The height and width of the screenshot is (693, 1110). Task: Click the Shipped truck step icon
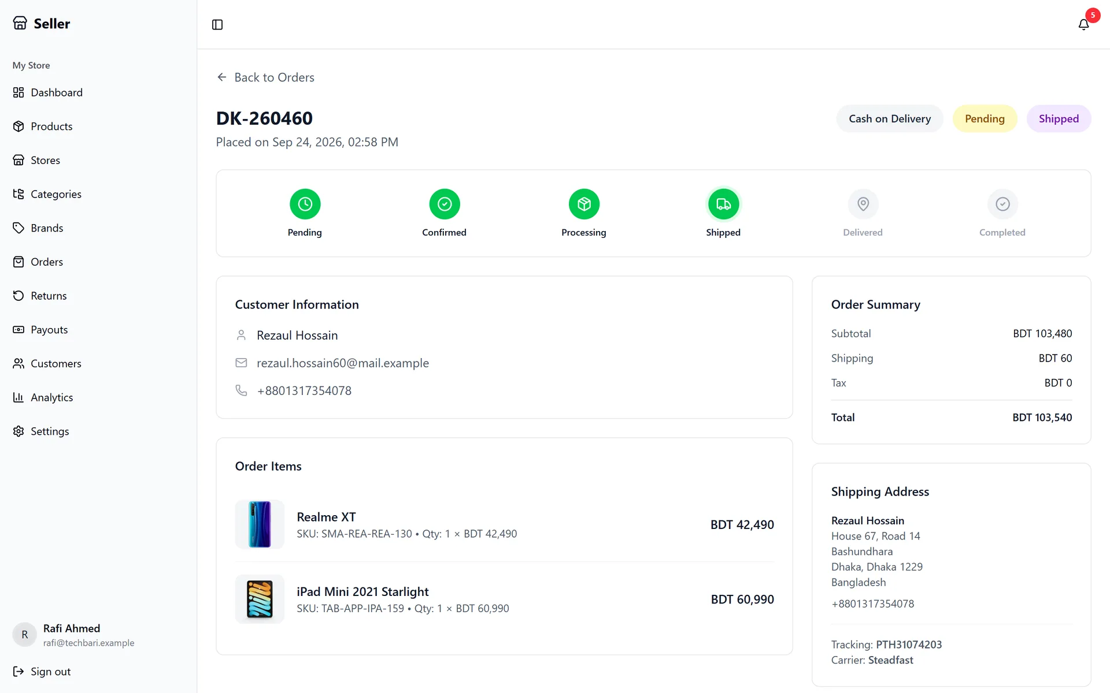(x=724, y=204)
